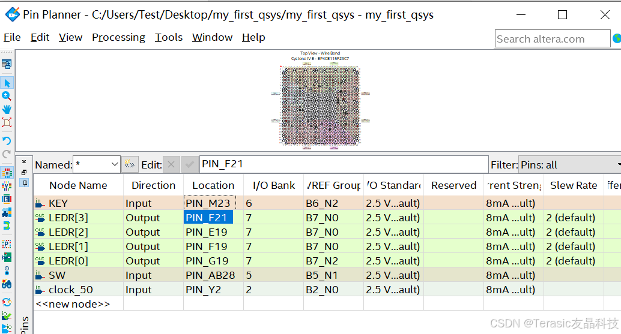Click the node finder button beside Named
This screenshot has height=334, width=621.
coord(130,164)
